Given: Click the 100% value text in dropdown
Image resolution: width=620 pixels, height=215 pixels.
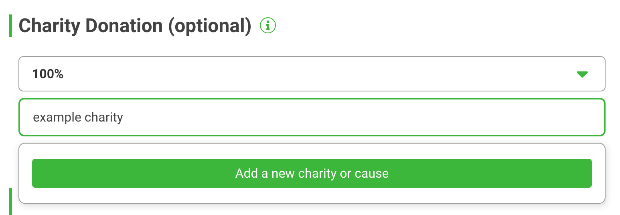Looking at the screenshot, I should click(48, 74).
